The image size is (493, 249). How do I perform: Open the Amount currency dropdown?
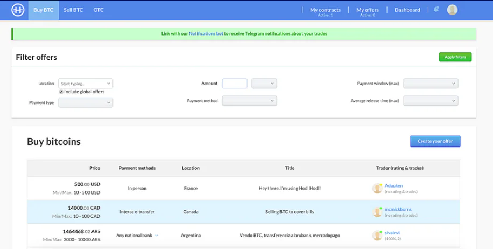[x=264, y=84]
